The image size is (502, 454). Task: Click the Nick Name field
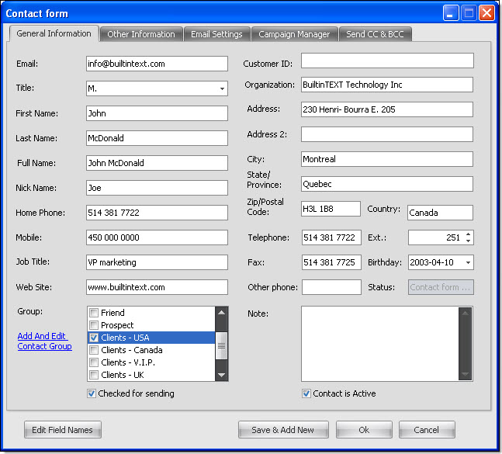pyautogui.click(x=157, y=188)
